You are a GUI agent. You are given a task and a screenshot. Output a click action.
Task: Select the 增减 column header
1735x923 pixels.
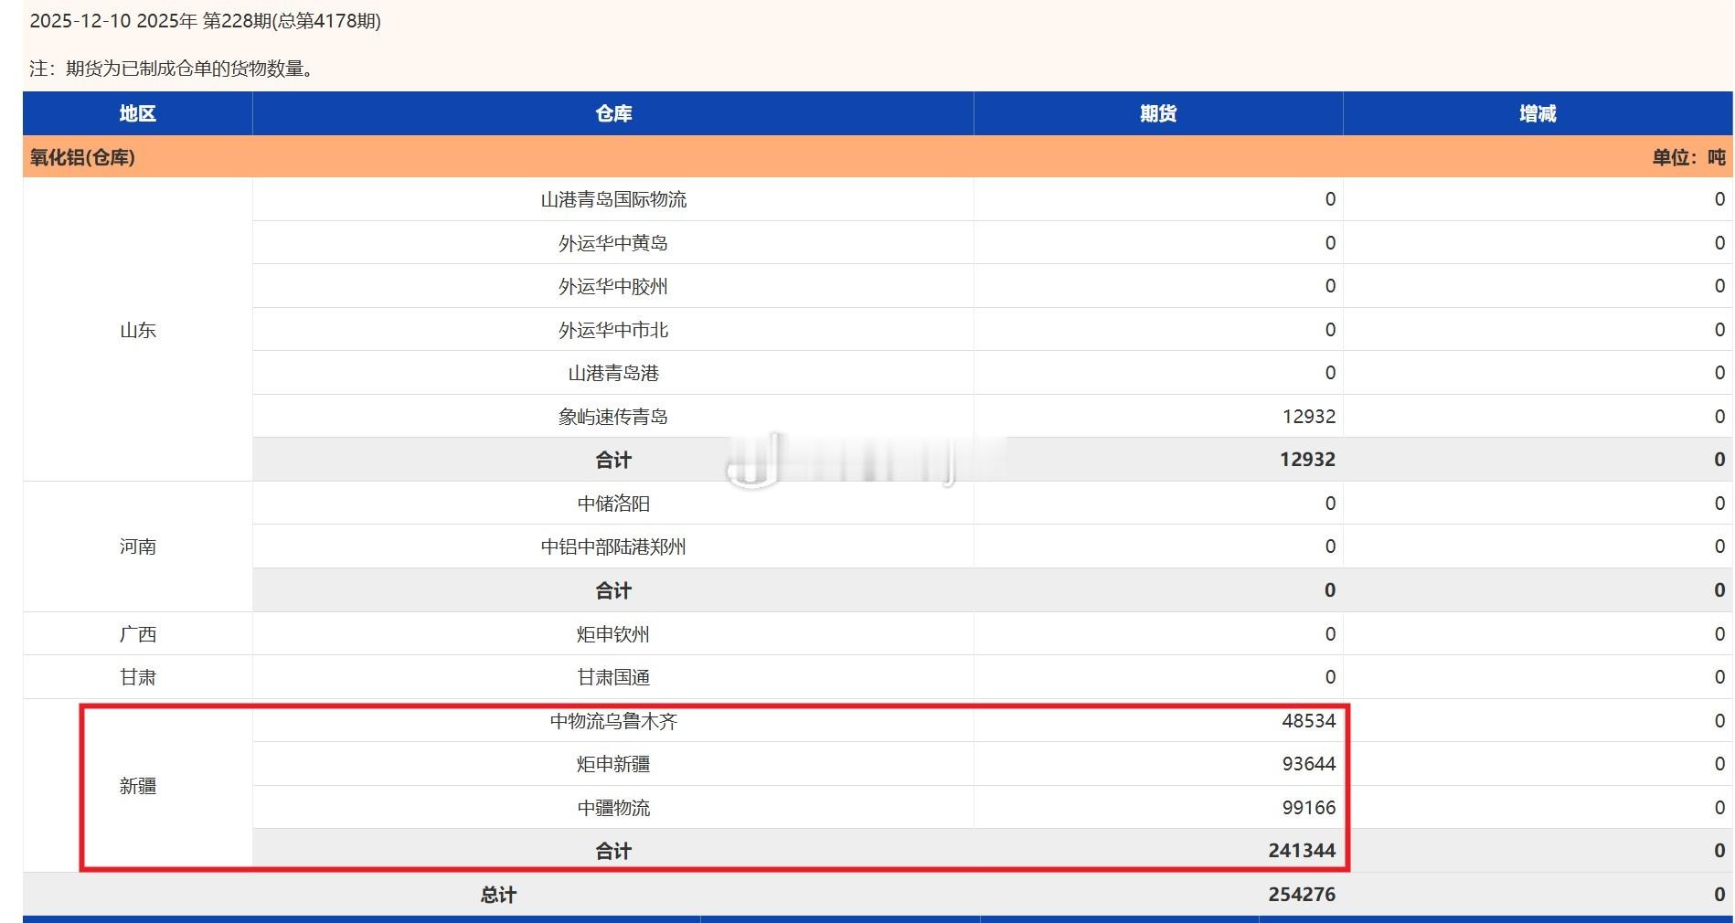1537,113
